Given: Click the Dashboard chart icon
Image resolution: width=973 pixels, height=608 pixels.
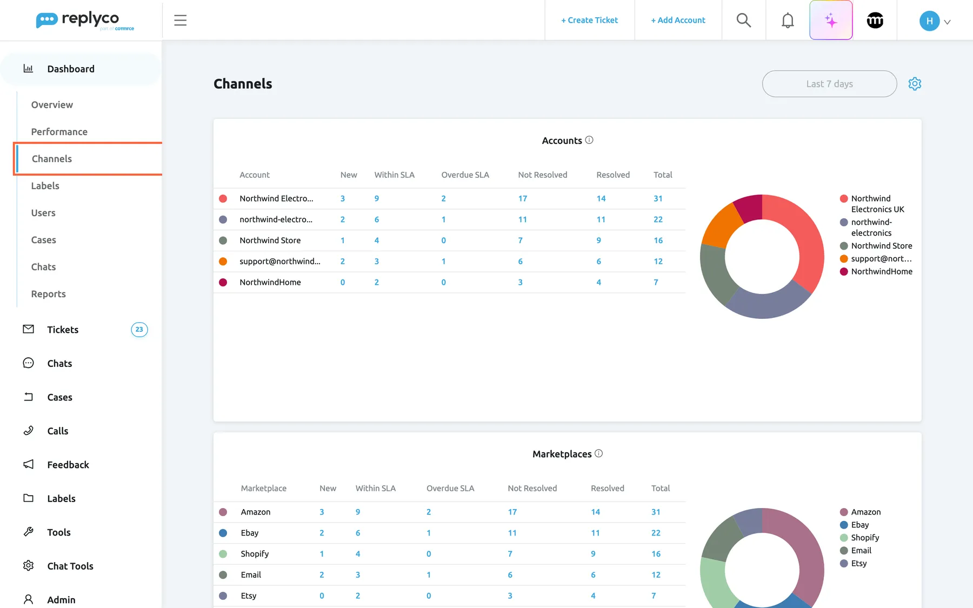Looking at the screenshot, I should click(x=28, y=69).
